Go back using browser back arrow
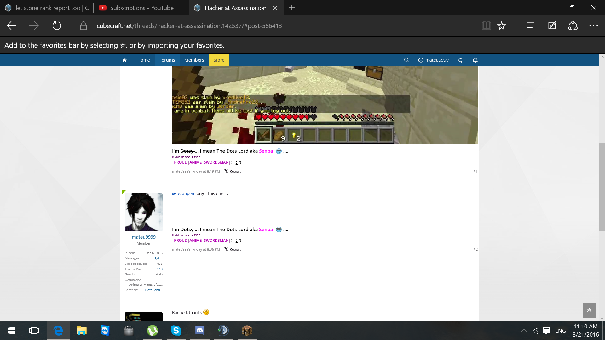Image resolution: width=605 pixels, height=340 pixels. coord(11,26)
